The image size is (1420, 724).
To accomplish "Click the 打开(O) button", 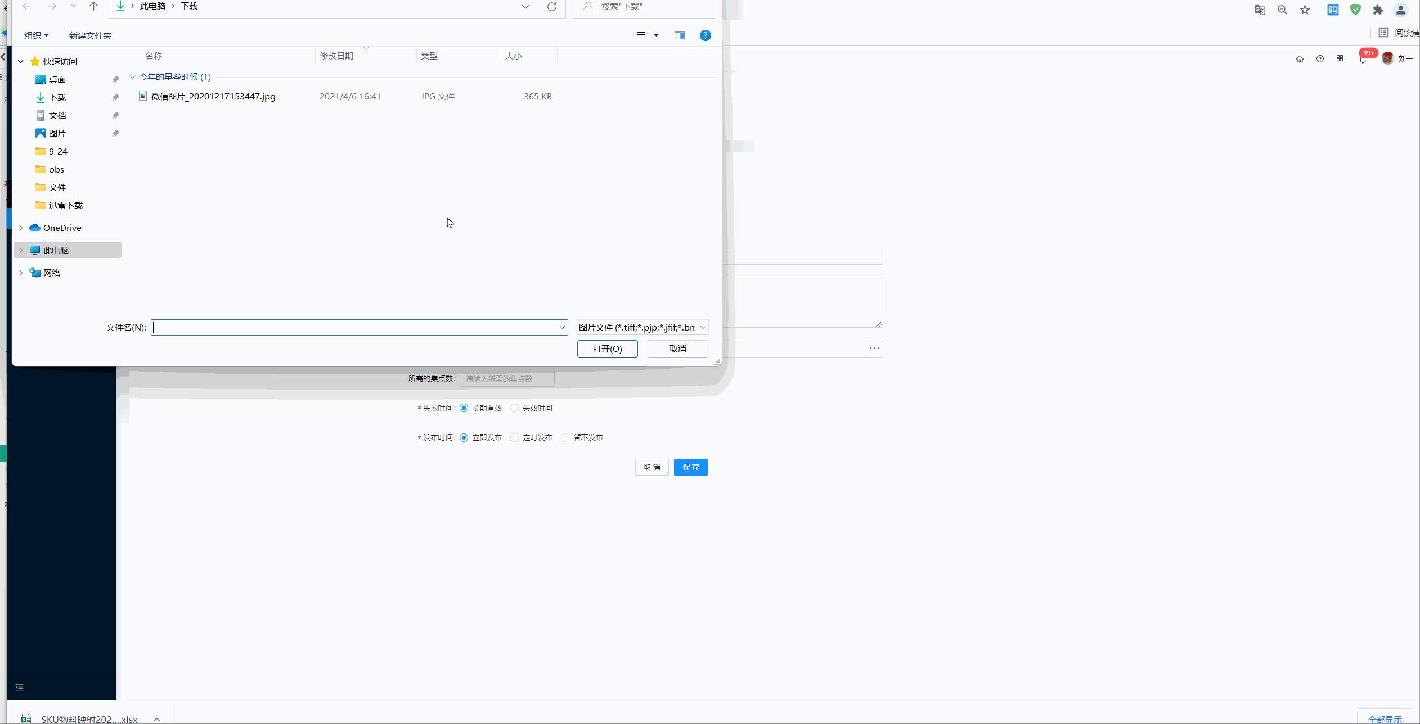I will pos(608,349).
